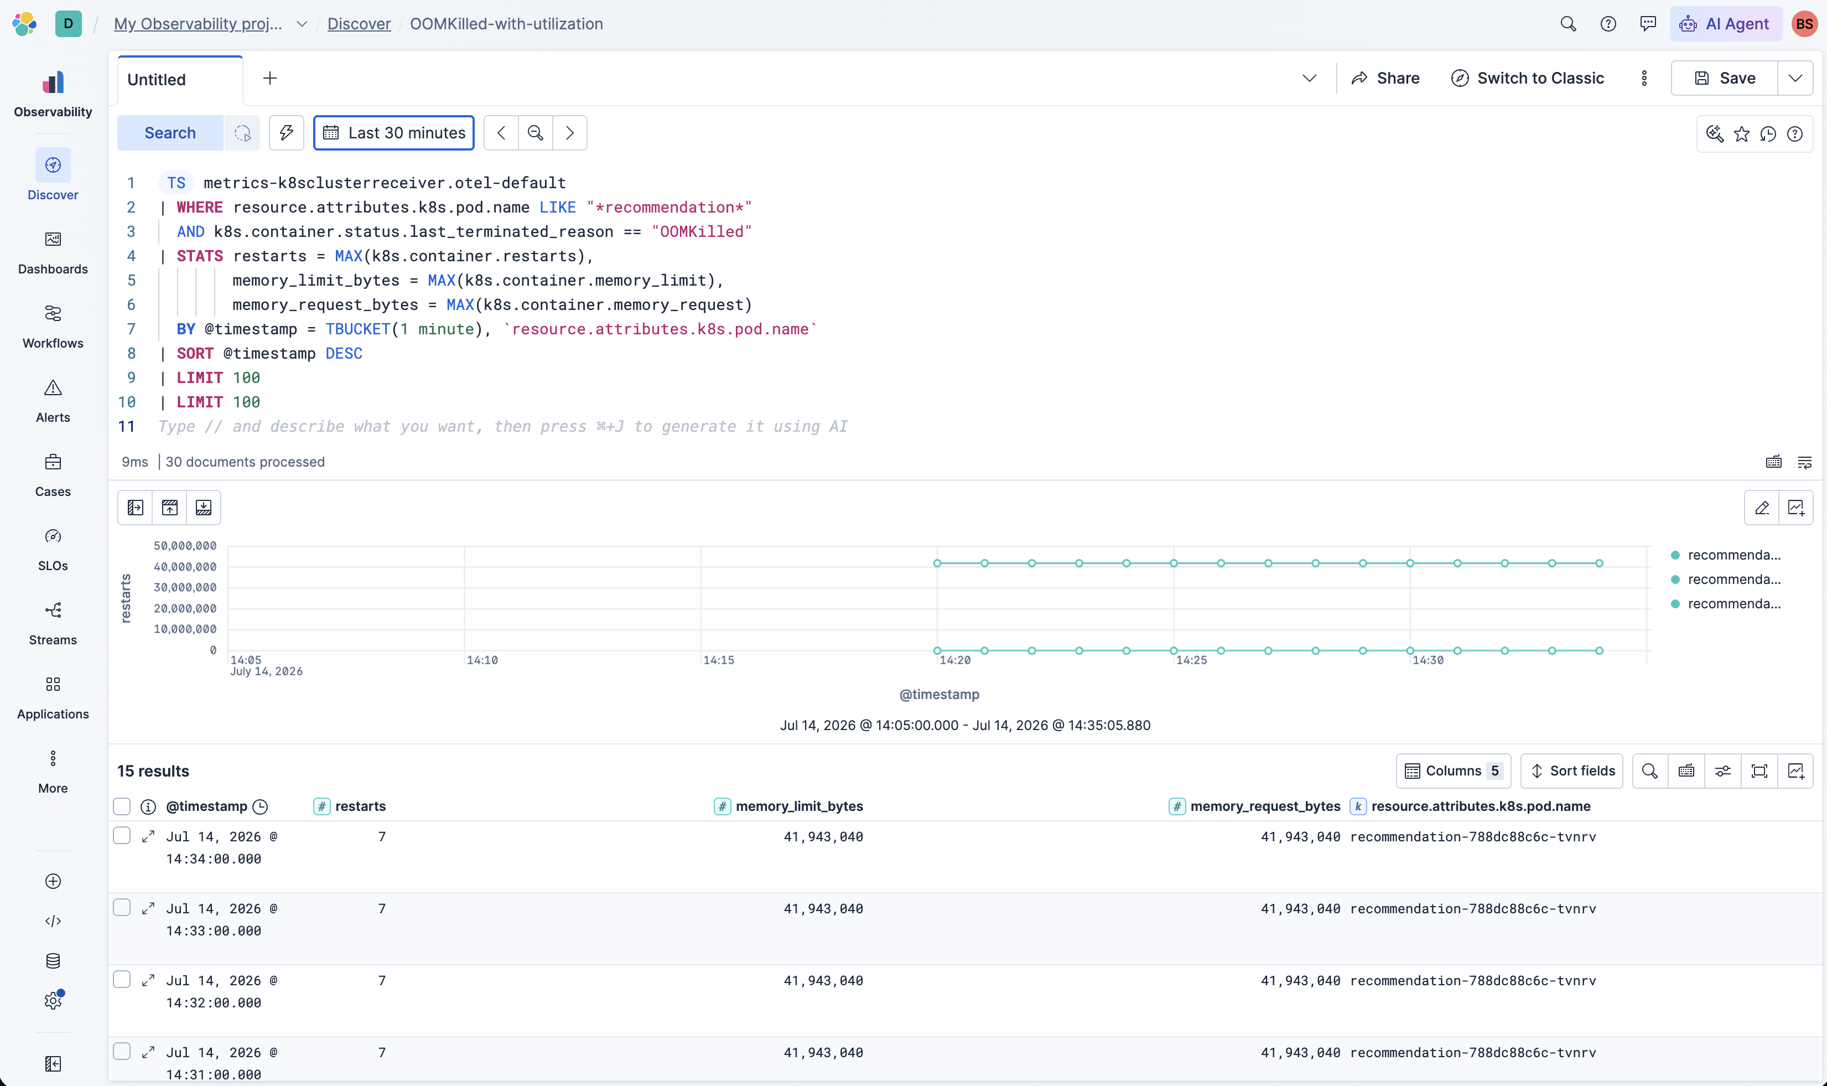
Task: Open starred queries star icon
Action: coord(1741,134)
